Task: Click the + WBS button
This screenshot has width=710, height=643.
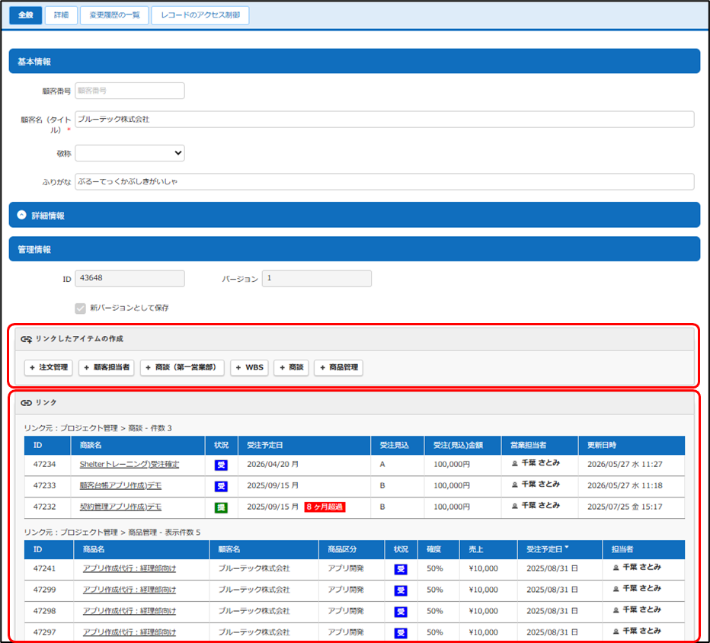Action: pos(250,367)
